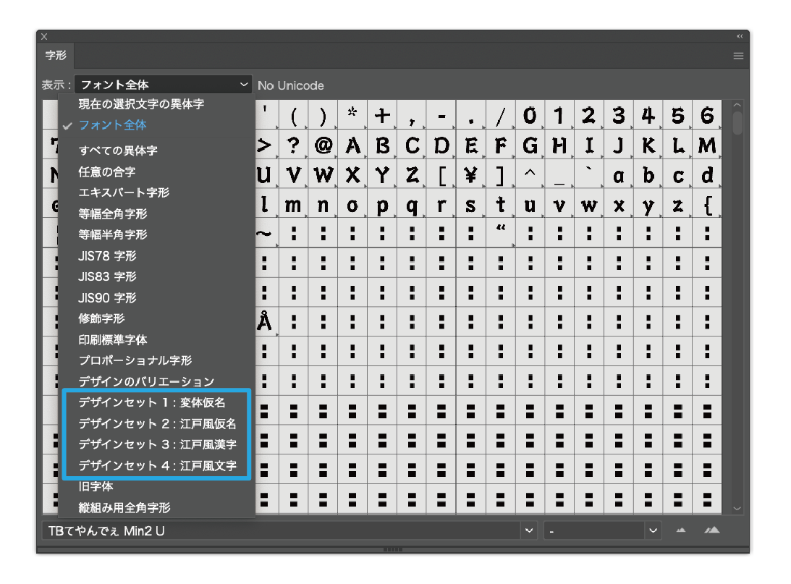
Task: Click the panel menu hamburger icon
Action: (x=738, y=56)
